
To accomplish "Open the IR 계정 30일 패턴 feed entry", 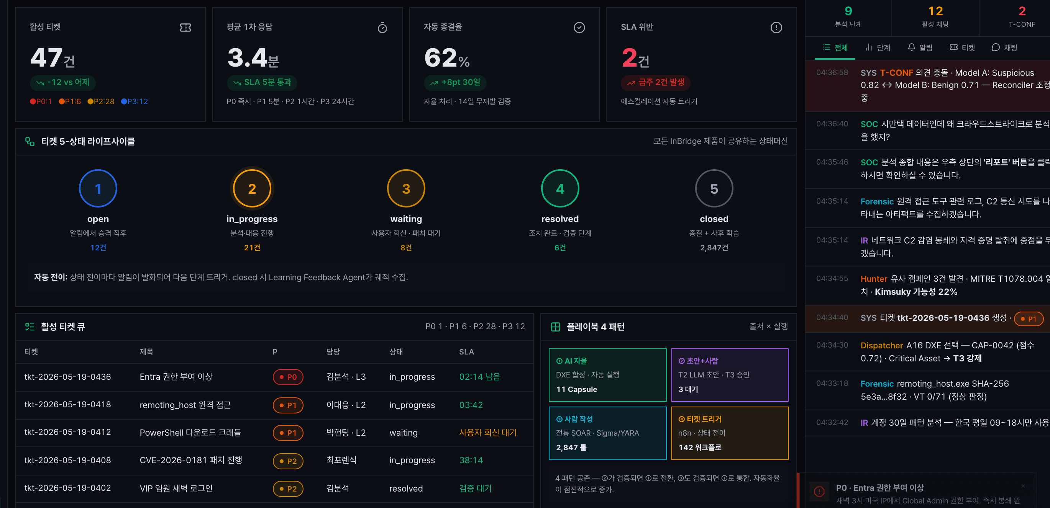I will point(927,423).
